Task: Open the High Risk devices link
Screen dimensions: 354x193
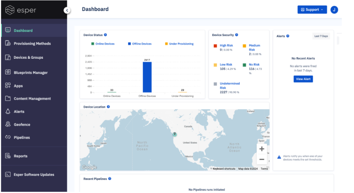Action: point(226,45)
